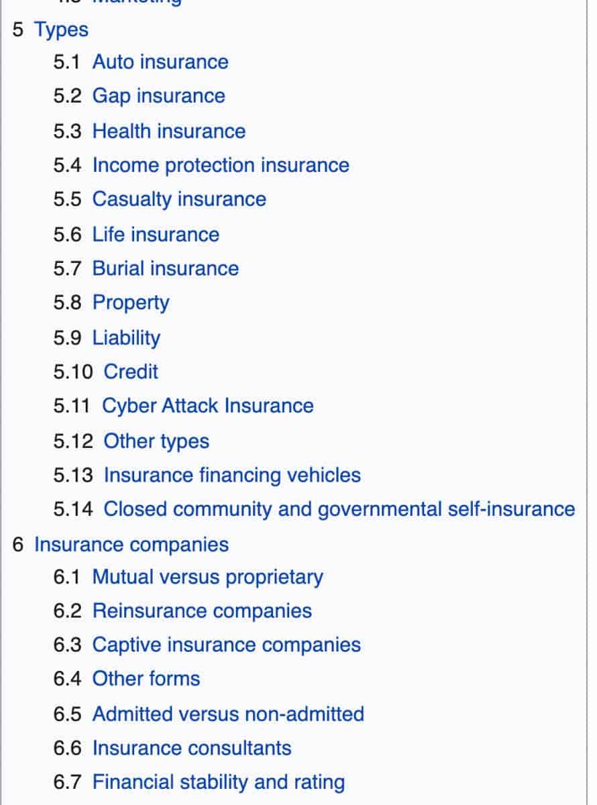Select Insurance financing vehicles entry
This screenshot has height=805, width=597.
coord(231,475)
